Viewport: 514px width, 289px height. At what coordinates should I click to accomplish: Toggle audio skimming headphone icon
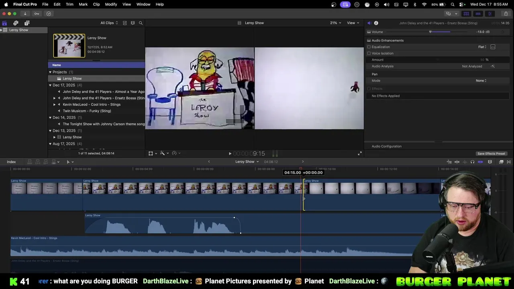pyautogui.click(x=472, y=162)
